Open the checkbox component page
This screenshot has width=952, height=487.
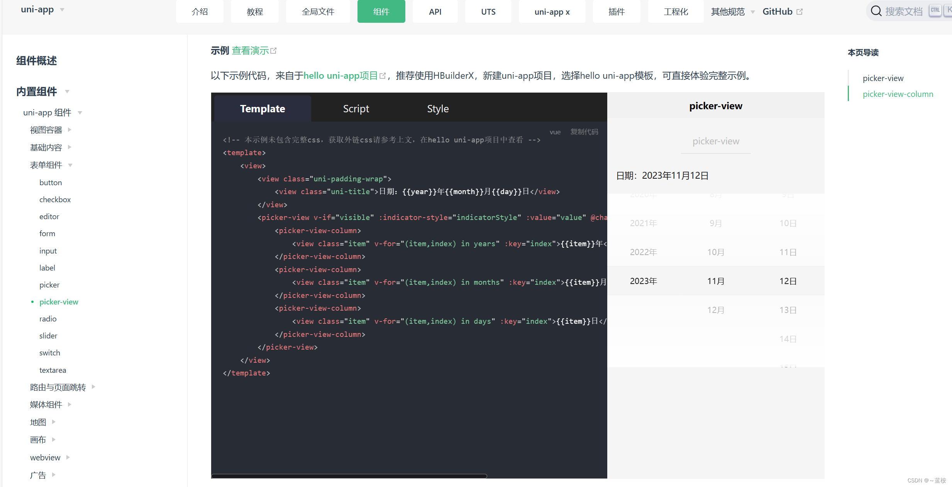pos(55,200)
